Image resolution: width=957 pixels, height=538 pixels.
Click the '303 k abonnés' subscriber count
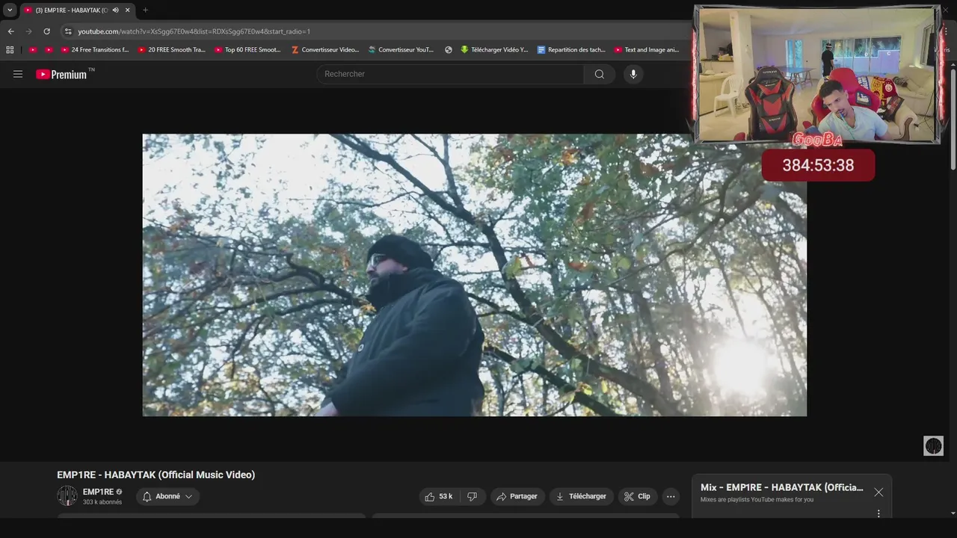click(x=102, y=502)
